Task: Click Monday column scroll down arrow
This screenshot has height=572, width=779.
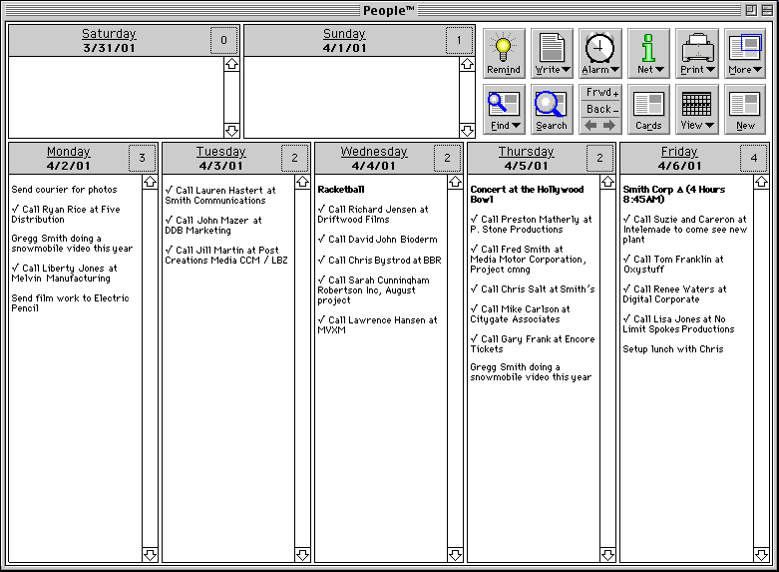Action: (150, 554)
